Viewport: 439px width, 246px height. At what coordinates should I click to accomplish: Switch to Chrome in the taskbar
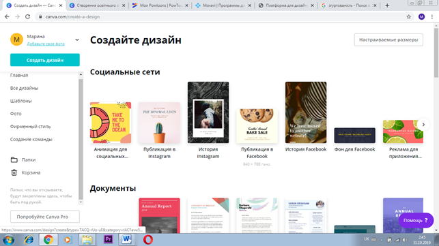48,240
